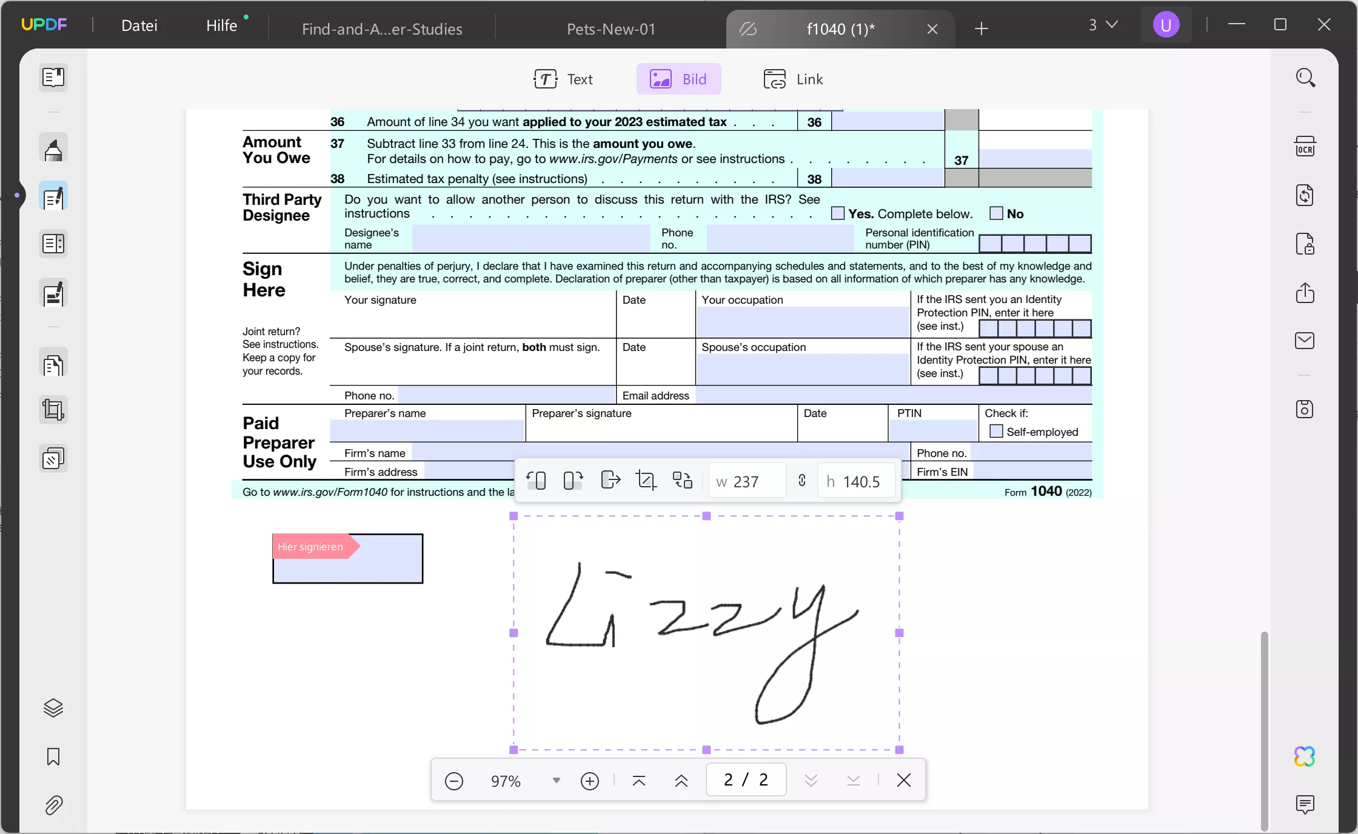Expand the zoom level dropdown at 97%

point(555,779)
